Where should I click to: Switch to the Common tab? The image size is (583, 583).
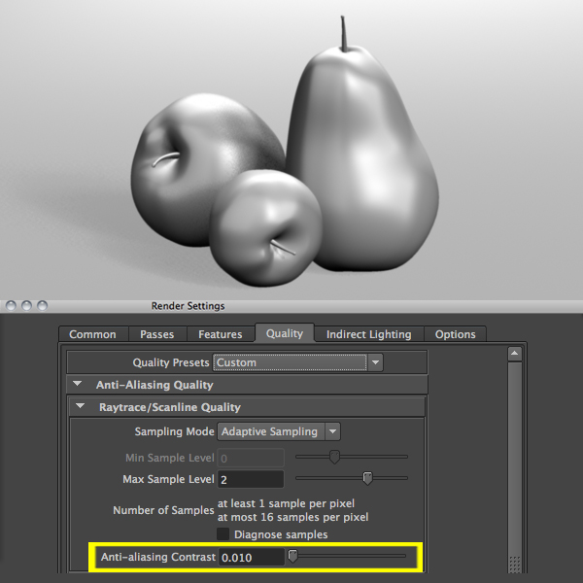tap(92, 334)
